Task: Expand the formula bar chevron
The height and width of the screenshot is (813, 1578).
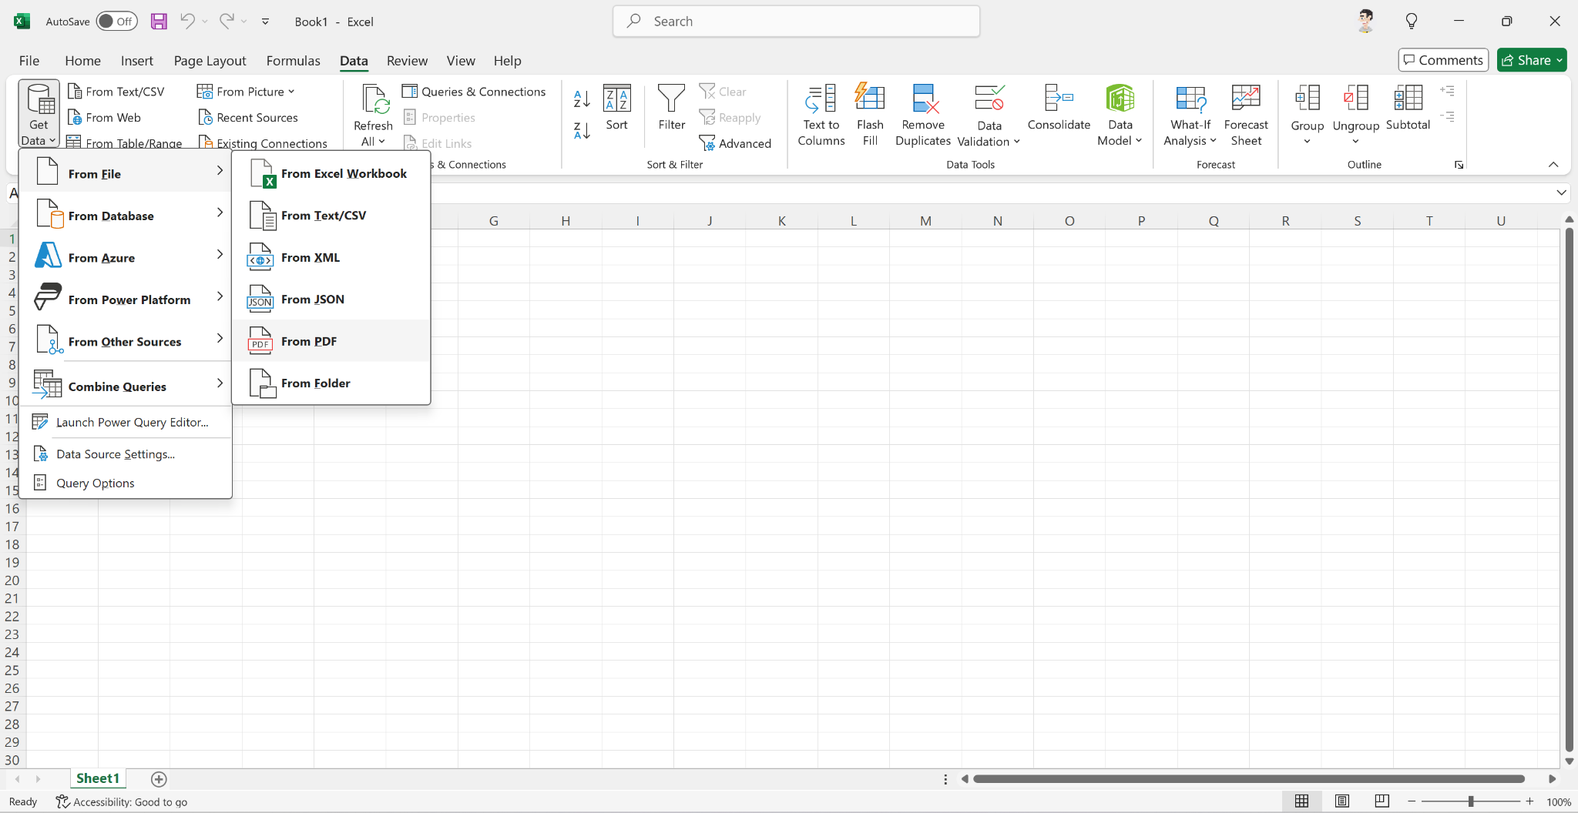Action: tap(1561, 192)
